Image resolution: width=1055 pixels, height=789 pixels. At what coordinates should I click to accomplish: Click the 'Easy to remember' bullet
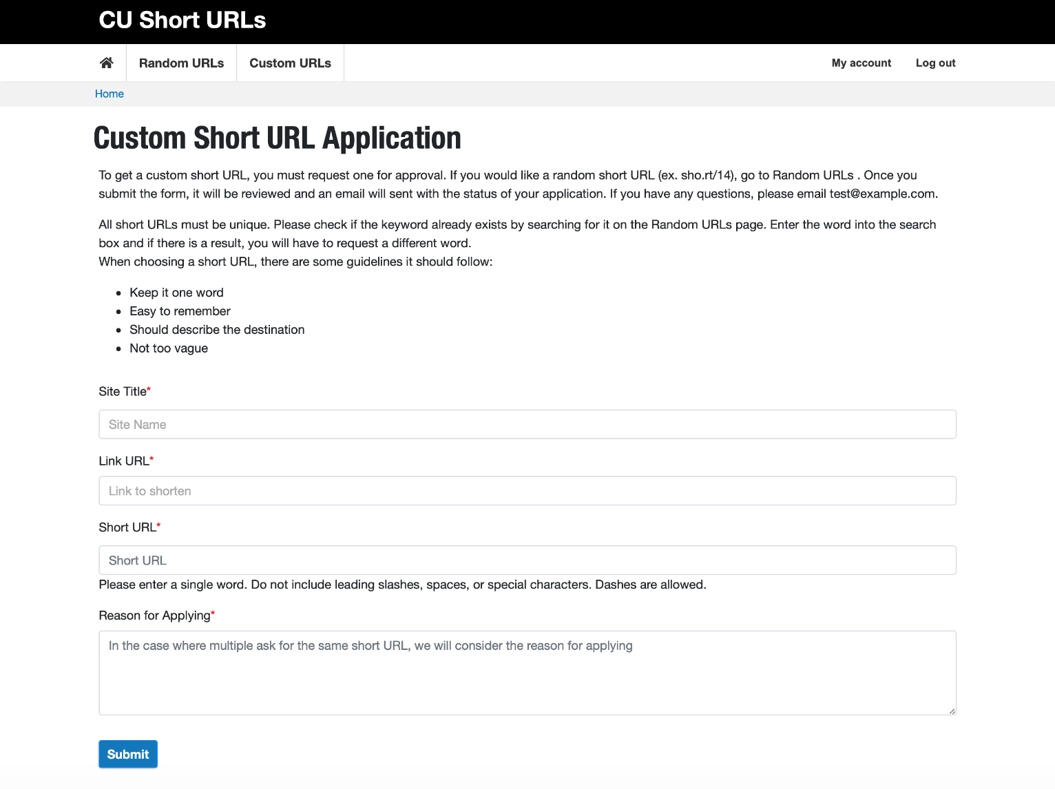[180, 311]
